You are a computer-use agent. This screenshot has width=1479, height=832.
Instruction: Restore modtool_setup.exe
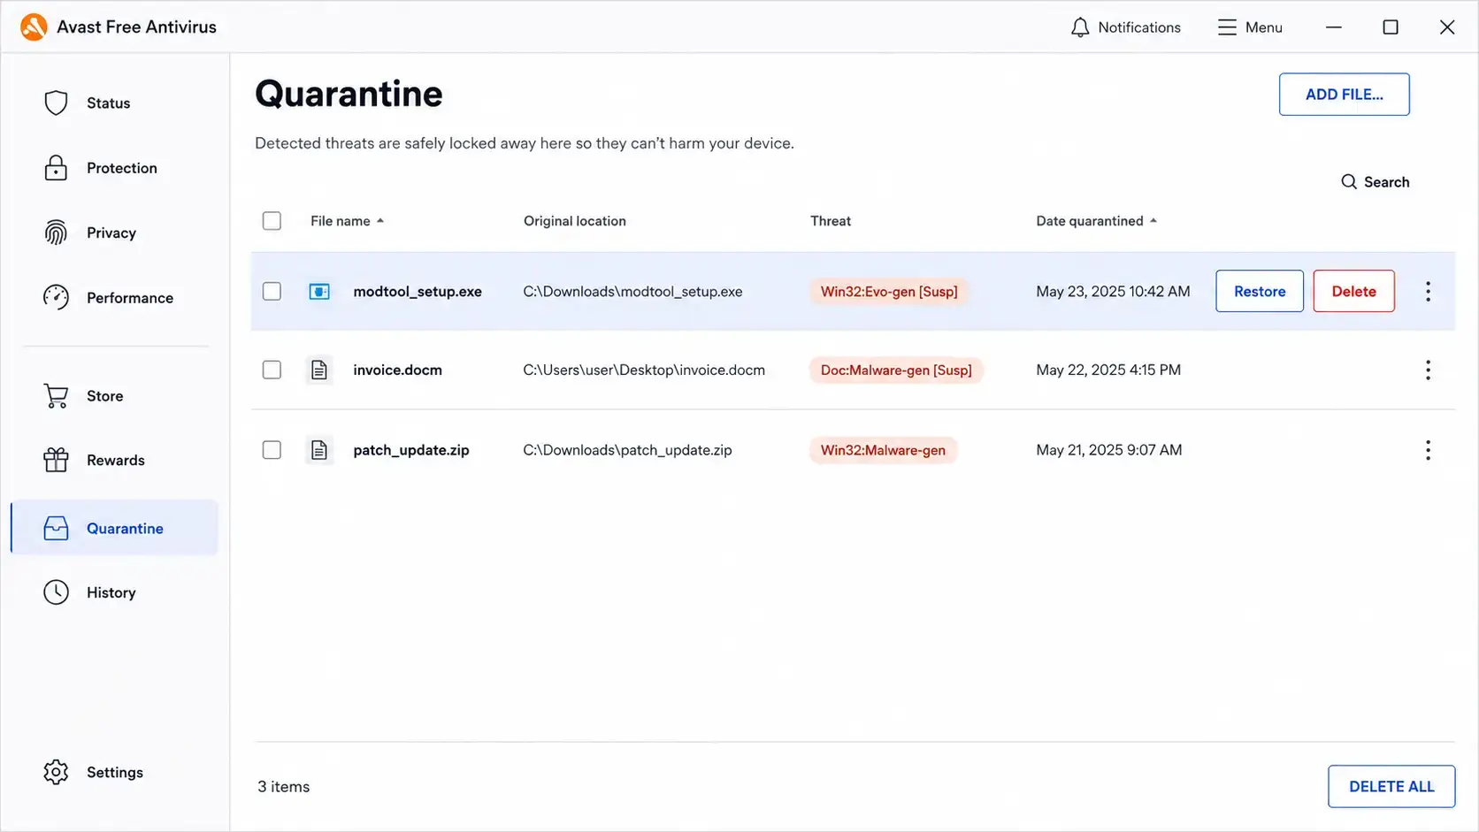[1260, 292]
